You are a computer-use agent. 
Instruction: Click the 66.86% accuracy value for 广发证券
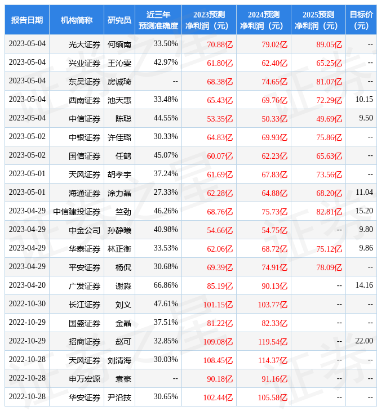click(x=166, y=286)
